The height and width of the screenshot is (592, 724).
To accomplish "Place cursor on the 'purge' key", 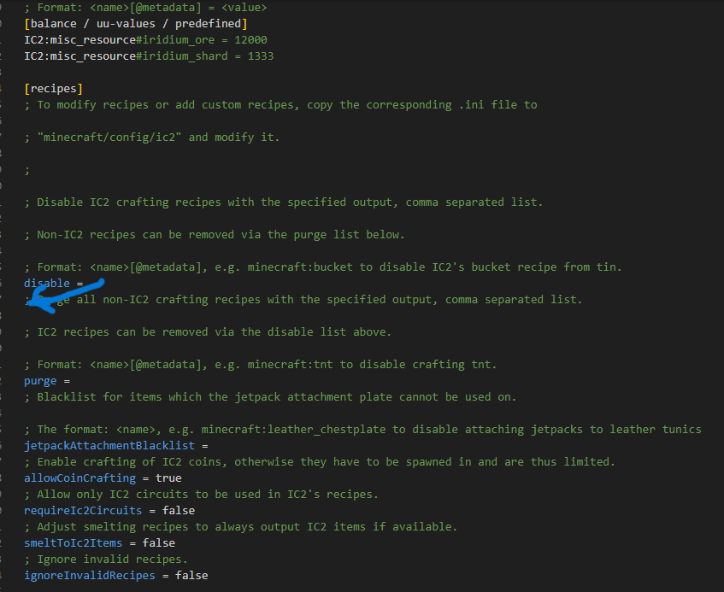I will pos(40,381).
